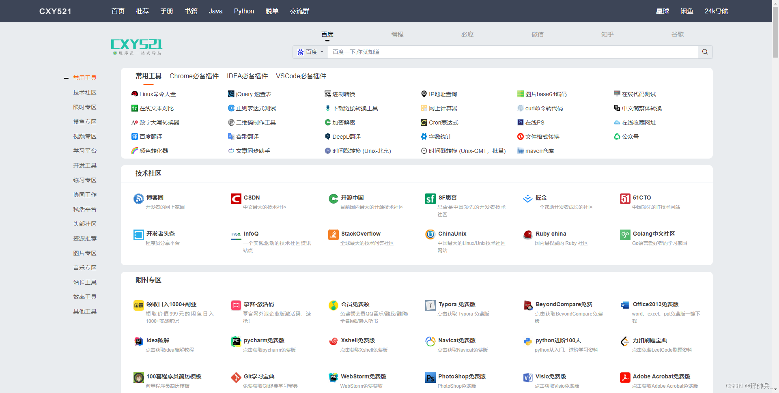Screen dimensions: 779x393
Task: Click the pycharm免费版 icon
Action: (236, 341)
